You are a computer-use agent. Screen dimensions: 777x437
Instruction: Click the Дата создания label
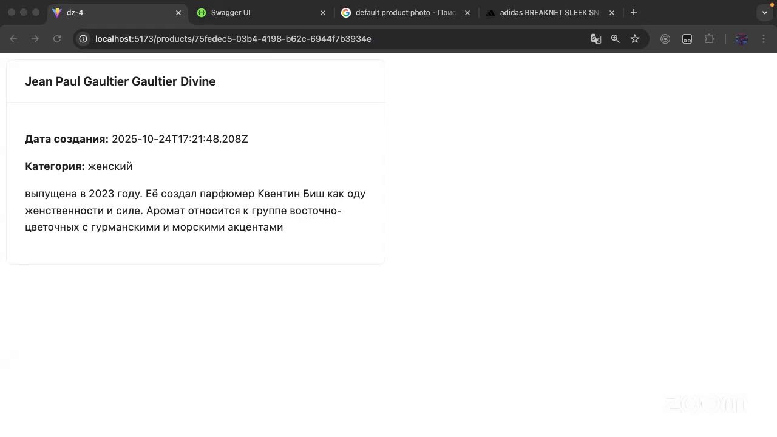coord(67,139)
